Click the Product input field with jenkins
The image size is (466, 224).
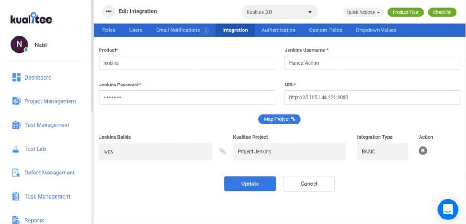coord(187,63)
